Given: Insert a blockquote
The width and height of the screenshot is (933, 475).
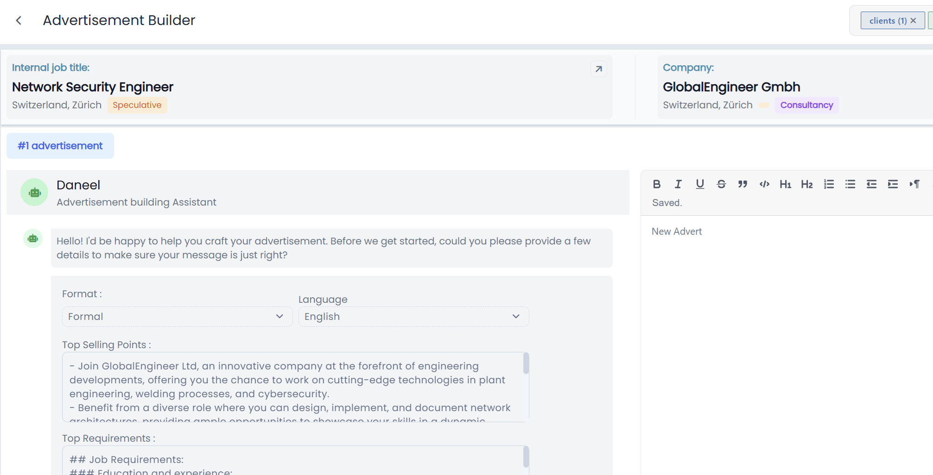Looking at the screenshot, I should pos(743,184).
